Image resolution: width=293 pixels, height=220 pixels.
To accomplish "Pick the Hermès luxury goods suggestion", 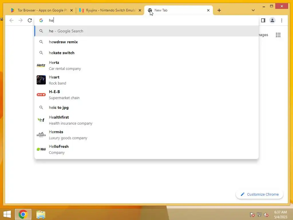I will 146,135.
